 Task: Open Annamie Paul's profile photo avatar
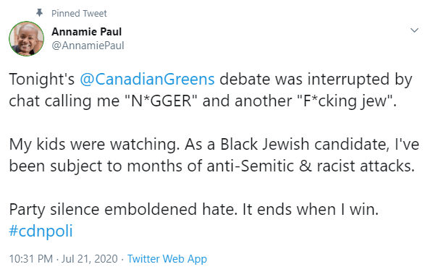coord(26,39)
